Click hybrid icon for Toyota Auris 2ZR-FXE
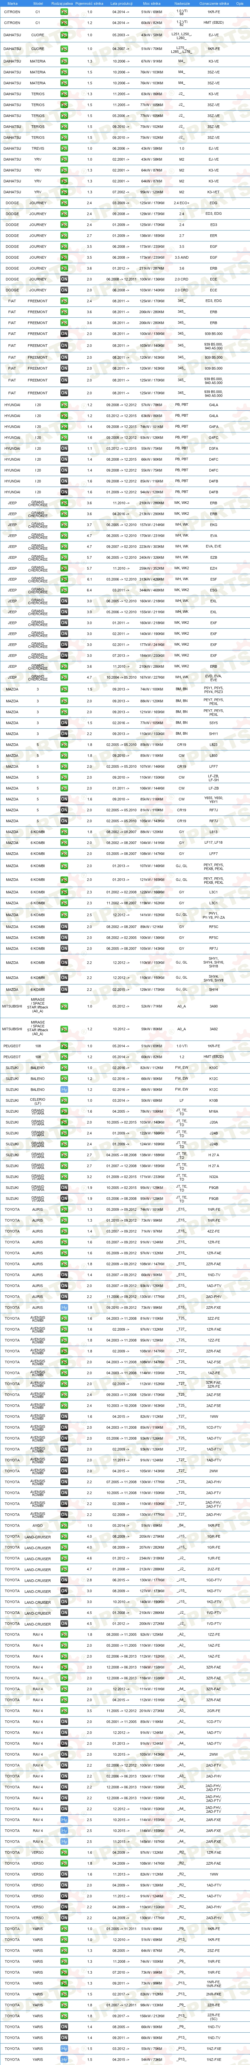 coord(64,1308)
